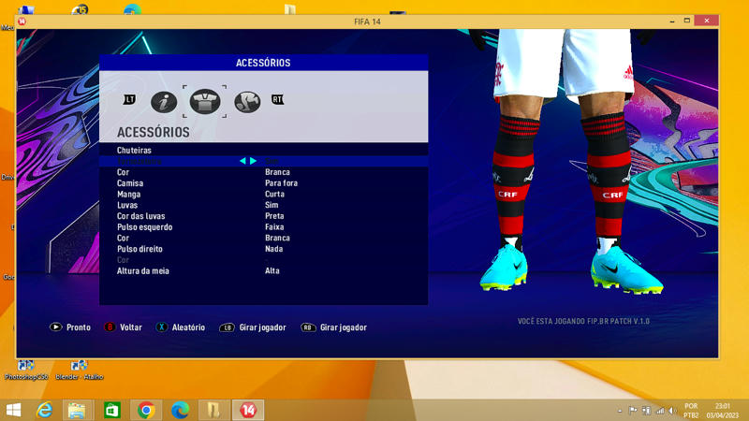
Task: Click the 'Curta' sleeve value
Action: [274, 195]
